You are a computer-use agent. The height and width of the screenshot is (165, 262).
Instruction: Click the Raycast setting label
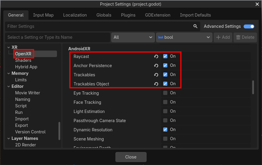click(81, 56)
